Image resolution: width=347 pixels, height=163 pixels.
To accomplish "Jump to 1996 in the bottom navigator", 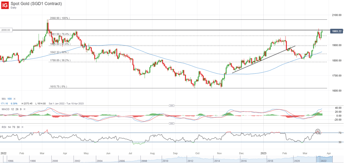I will [10, 161].
